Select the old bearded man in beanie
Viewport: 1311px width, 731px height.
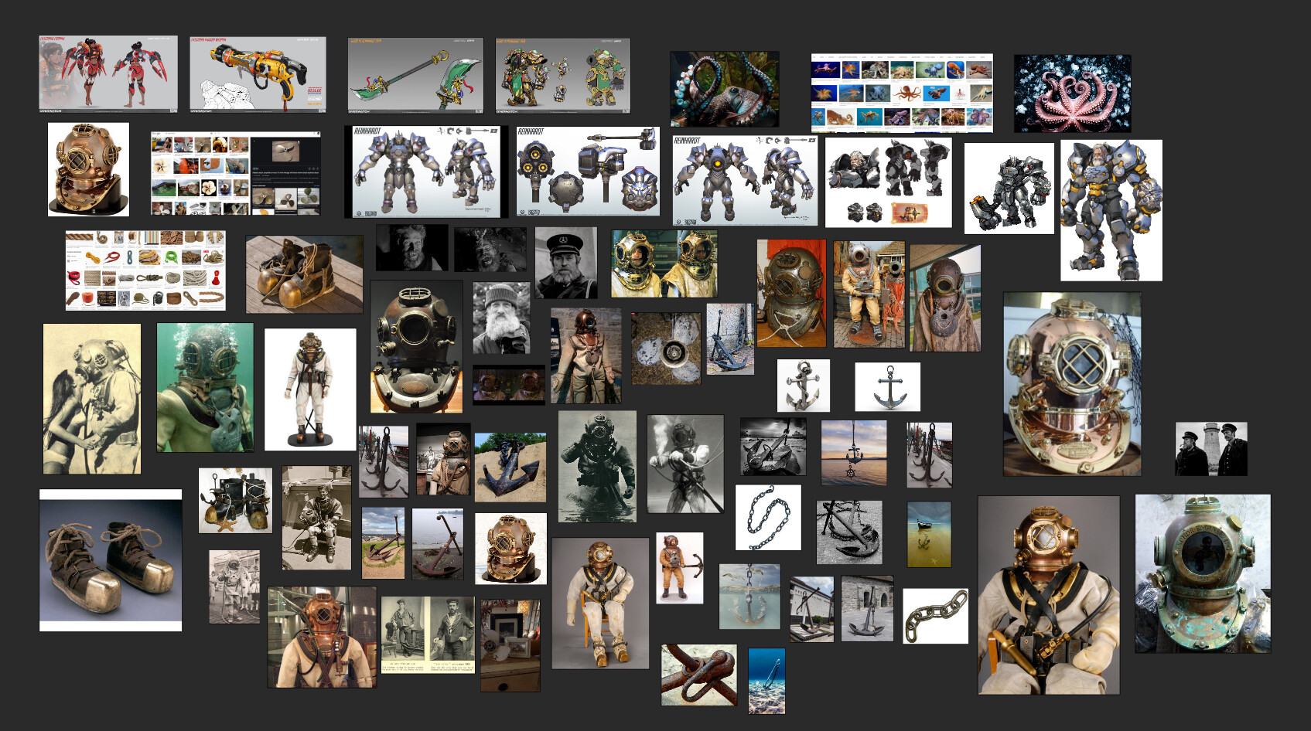pyautogui.click(x=501, y=318)
